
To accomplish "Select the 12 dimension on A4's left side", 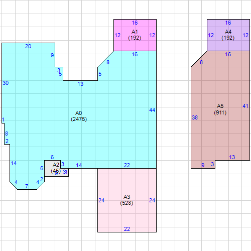I will 211,35.
